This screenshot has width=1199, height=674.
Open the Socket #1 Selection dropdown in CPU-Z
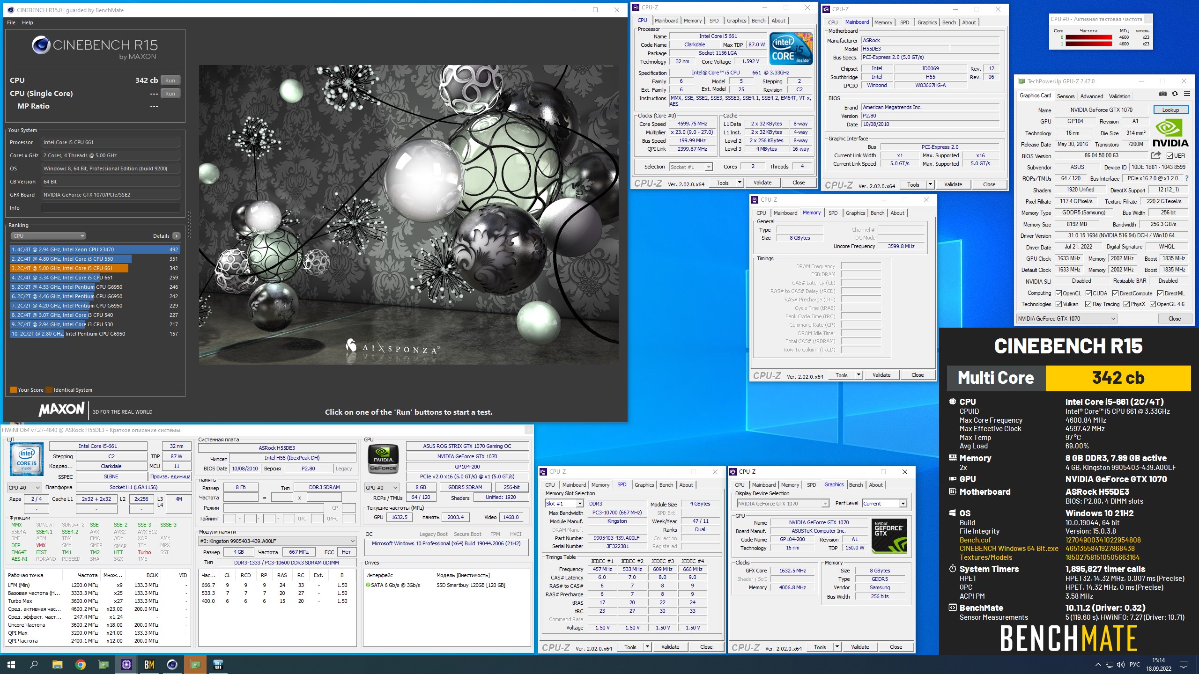pyautogui.click(x=691, y=167)
